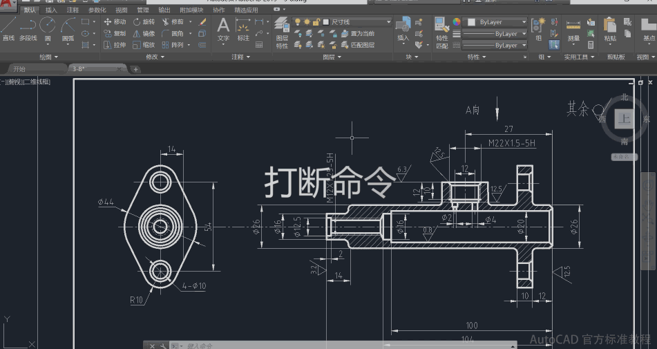Image resolution: width=657 pixels, height=349 pixels.
Task: Switch to the 参数化 ribbon tab
Action: pyautogui.click(x=97, y=10)
